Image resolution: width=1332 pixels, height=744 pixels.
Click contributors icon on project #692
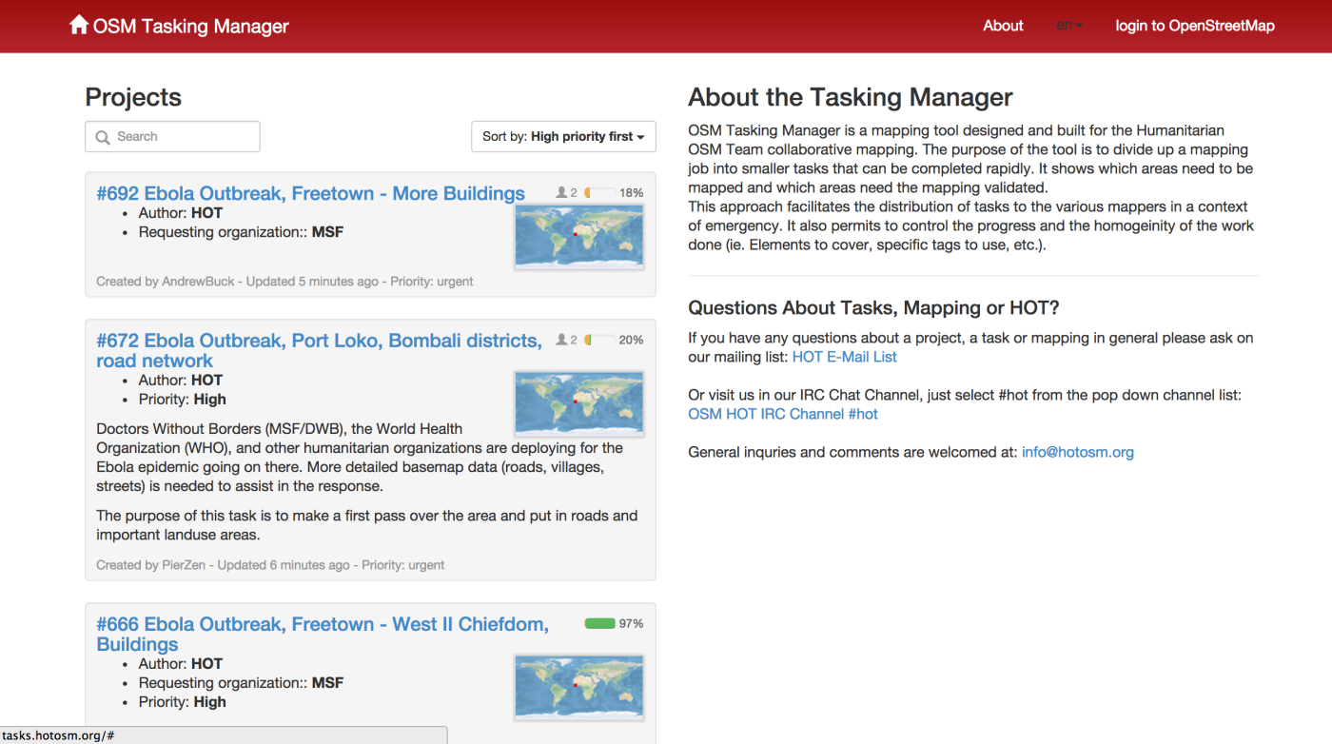pos(562,193)
